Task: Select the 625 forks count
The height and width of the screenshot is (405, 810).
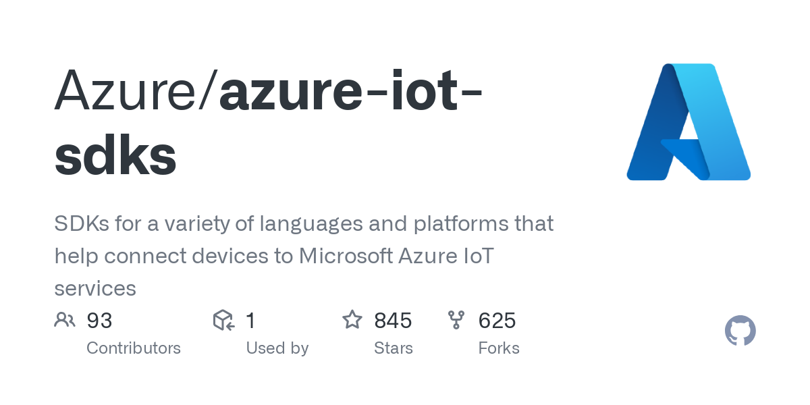Action: 497,321
